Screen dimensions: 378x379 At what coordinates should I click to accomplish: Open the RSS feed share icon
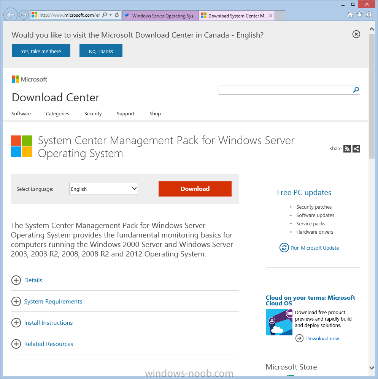click(x=347, y=149)
